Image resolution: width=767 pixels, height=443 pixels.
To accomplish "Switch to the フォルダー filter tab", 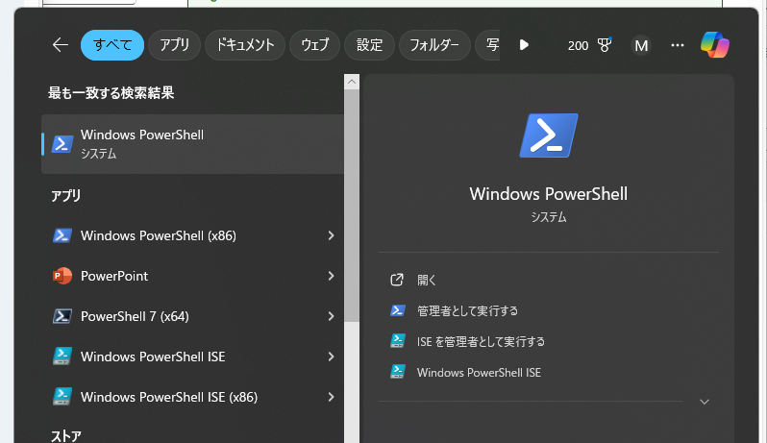I will tap(434, 45).
